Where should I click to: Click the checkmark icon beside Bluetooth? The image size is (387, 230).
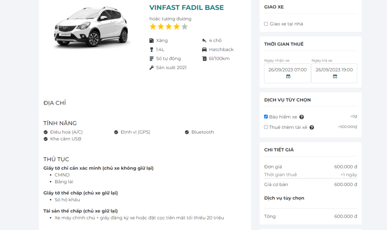click(x=187, y=132)
